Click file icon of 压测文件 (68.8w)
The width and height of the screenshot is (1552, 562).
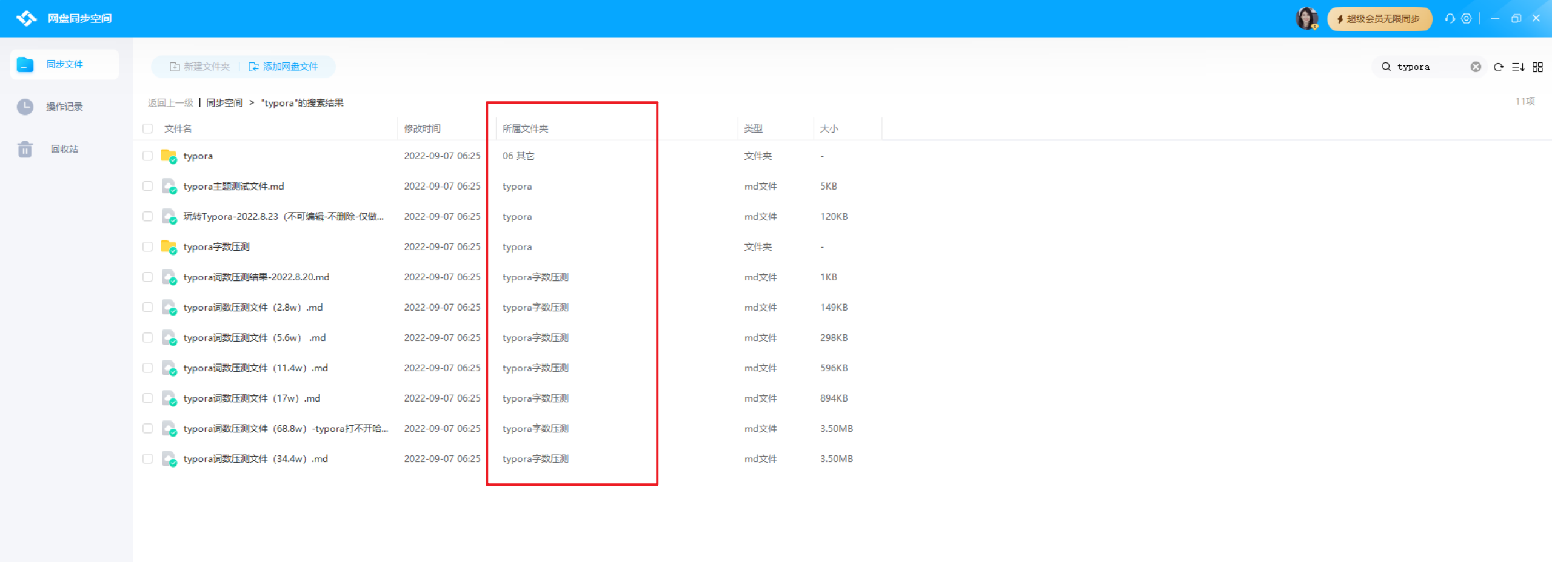click(169, 428)
